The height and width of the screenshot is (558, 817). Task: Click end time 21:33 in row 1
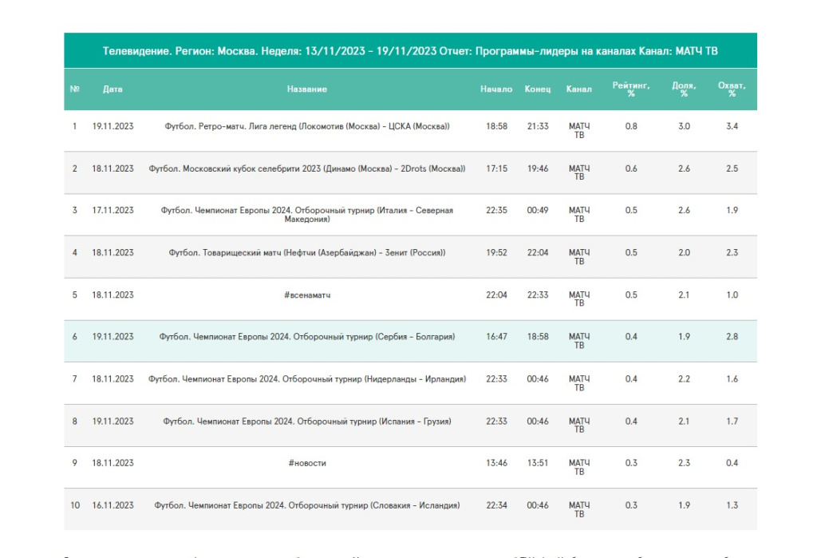point(537,126)
